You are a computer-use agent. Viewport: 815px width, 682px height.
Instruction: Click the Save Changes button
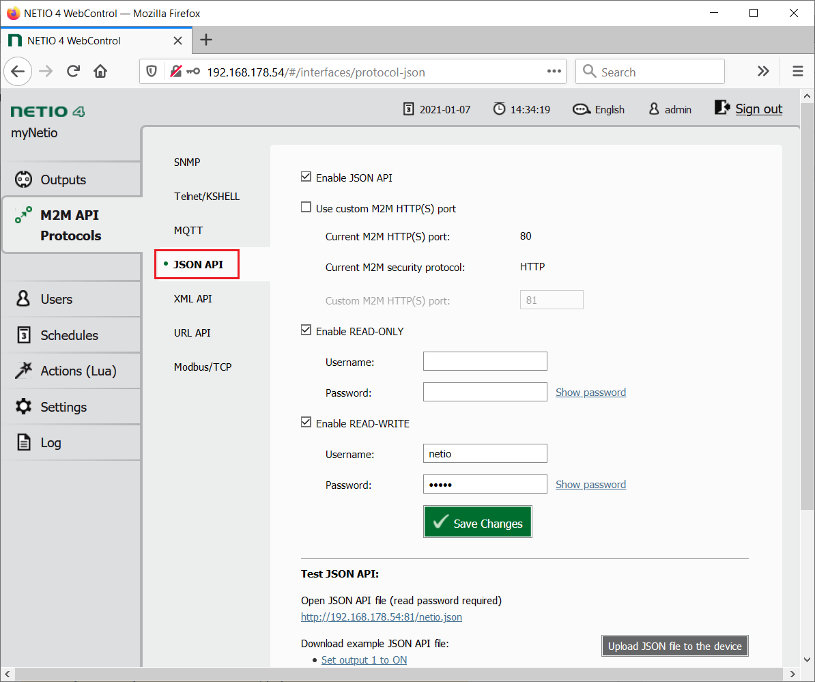click(x=478, y=522)
